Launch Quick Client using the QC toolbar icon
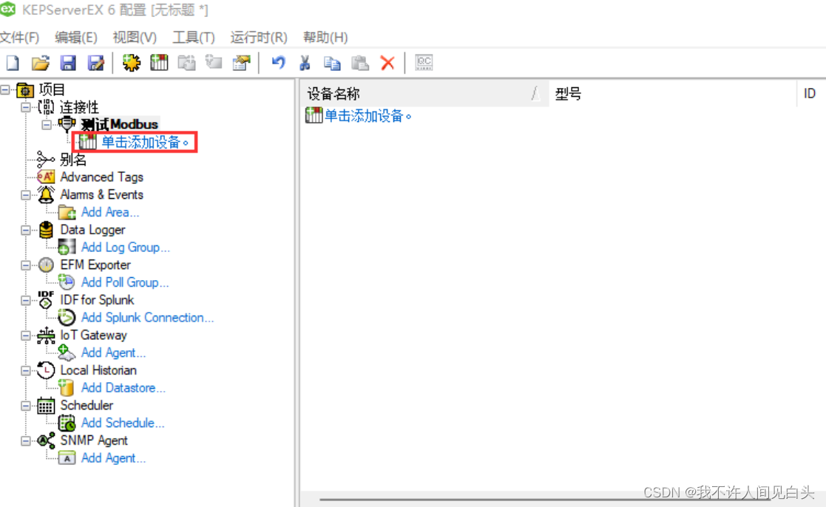This screenshot has height=507, width=826. [x=423, y=62]
